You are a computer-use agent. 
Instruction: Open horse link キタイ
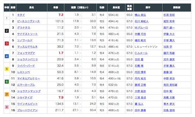21,15
